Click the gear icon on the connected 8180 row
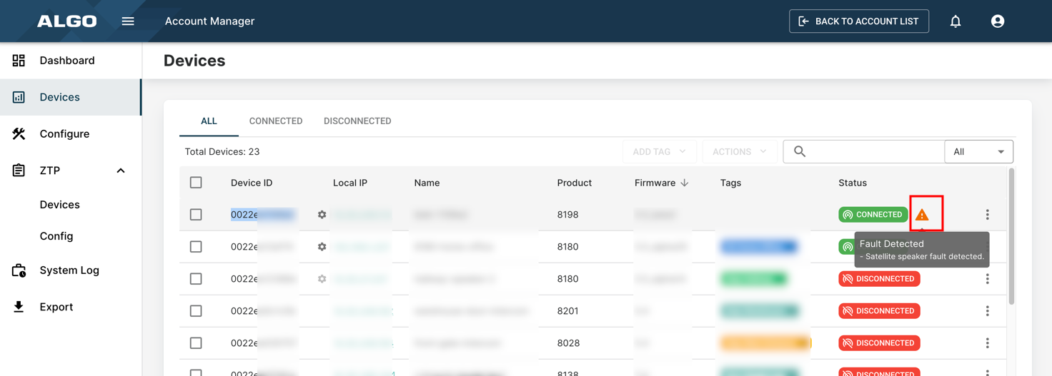Image resolution: width=1052 pixels, height=376 pixels. click(322, 247)
